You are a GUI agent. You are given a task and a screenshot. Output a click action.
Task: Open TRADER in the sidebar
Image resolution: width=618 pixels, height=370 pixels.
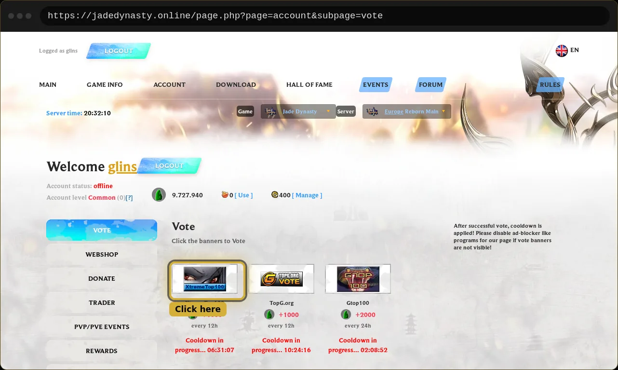click(102, 302)
